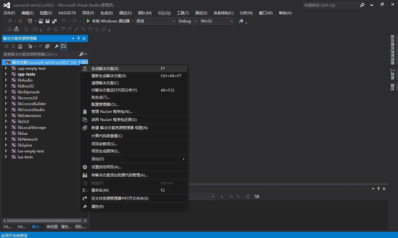Click the Pending Changes Filter clock icon
Screen dimensions: 398x238
click(30, 46)
